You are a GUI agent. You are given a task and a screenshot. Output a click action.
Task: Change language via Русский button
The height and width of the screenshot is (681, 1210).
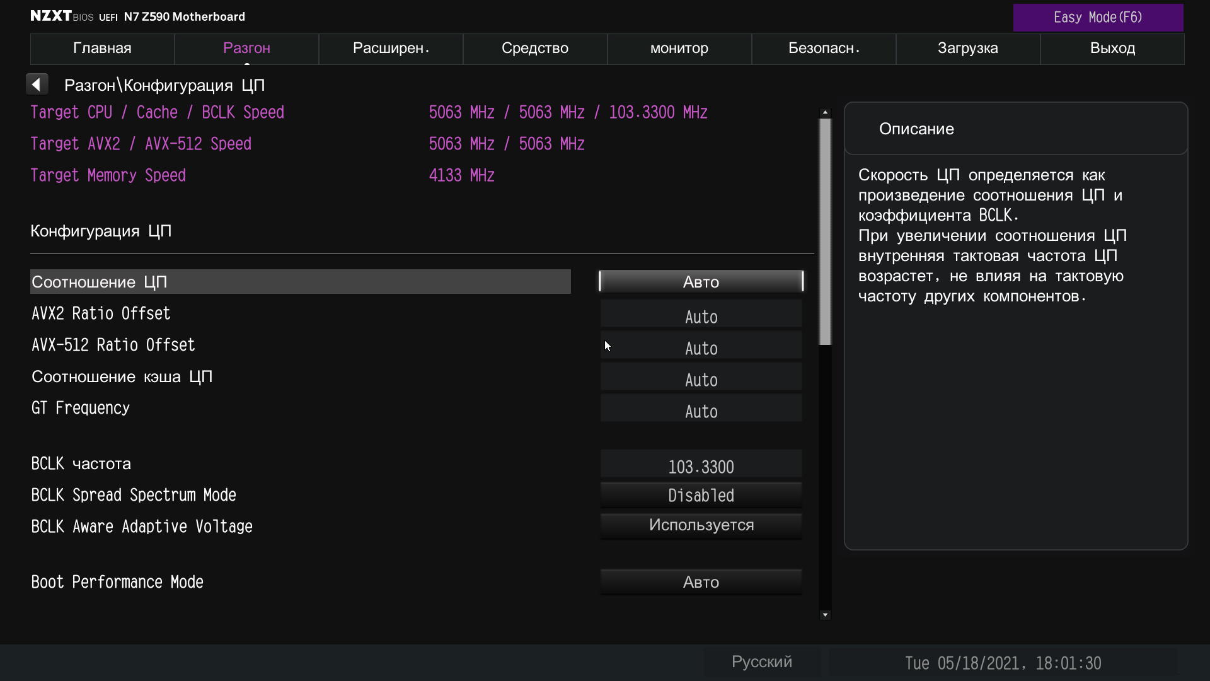point(761,662)
